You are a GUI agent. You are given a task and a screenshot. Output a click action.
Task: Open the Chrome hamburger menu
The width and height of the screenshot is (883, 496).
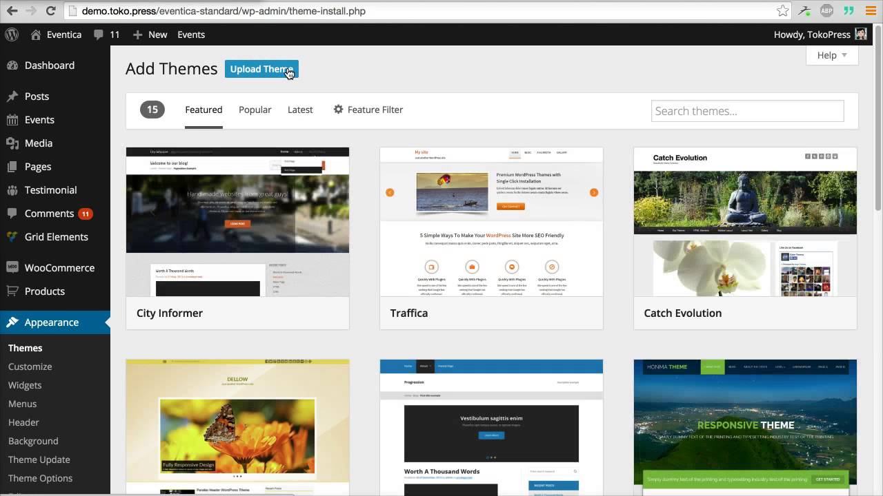click(871, 10)
